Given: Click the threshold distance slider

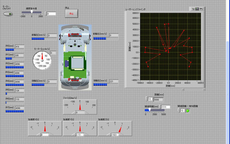Looking at the screenshot, I should (155, 110).
